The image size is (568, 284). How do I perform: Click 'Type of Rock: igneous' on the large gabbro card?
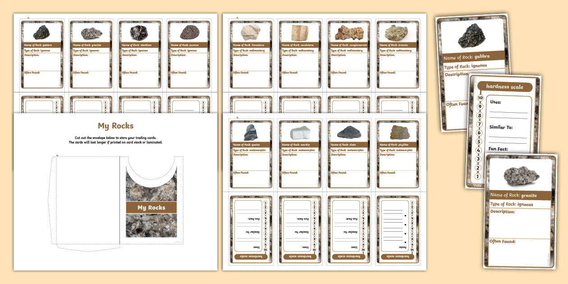point(466,67)
